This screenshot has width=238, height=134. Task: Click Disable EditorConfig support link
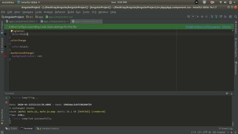[203, 27]
